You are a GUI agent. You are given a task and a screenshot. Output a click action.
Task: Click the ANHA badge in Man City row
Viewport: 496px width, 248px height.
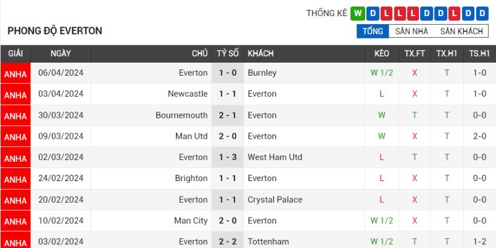point(15,221)
